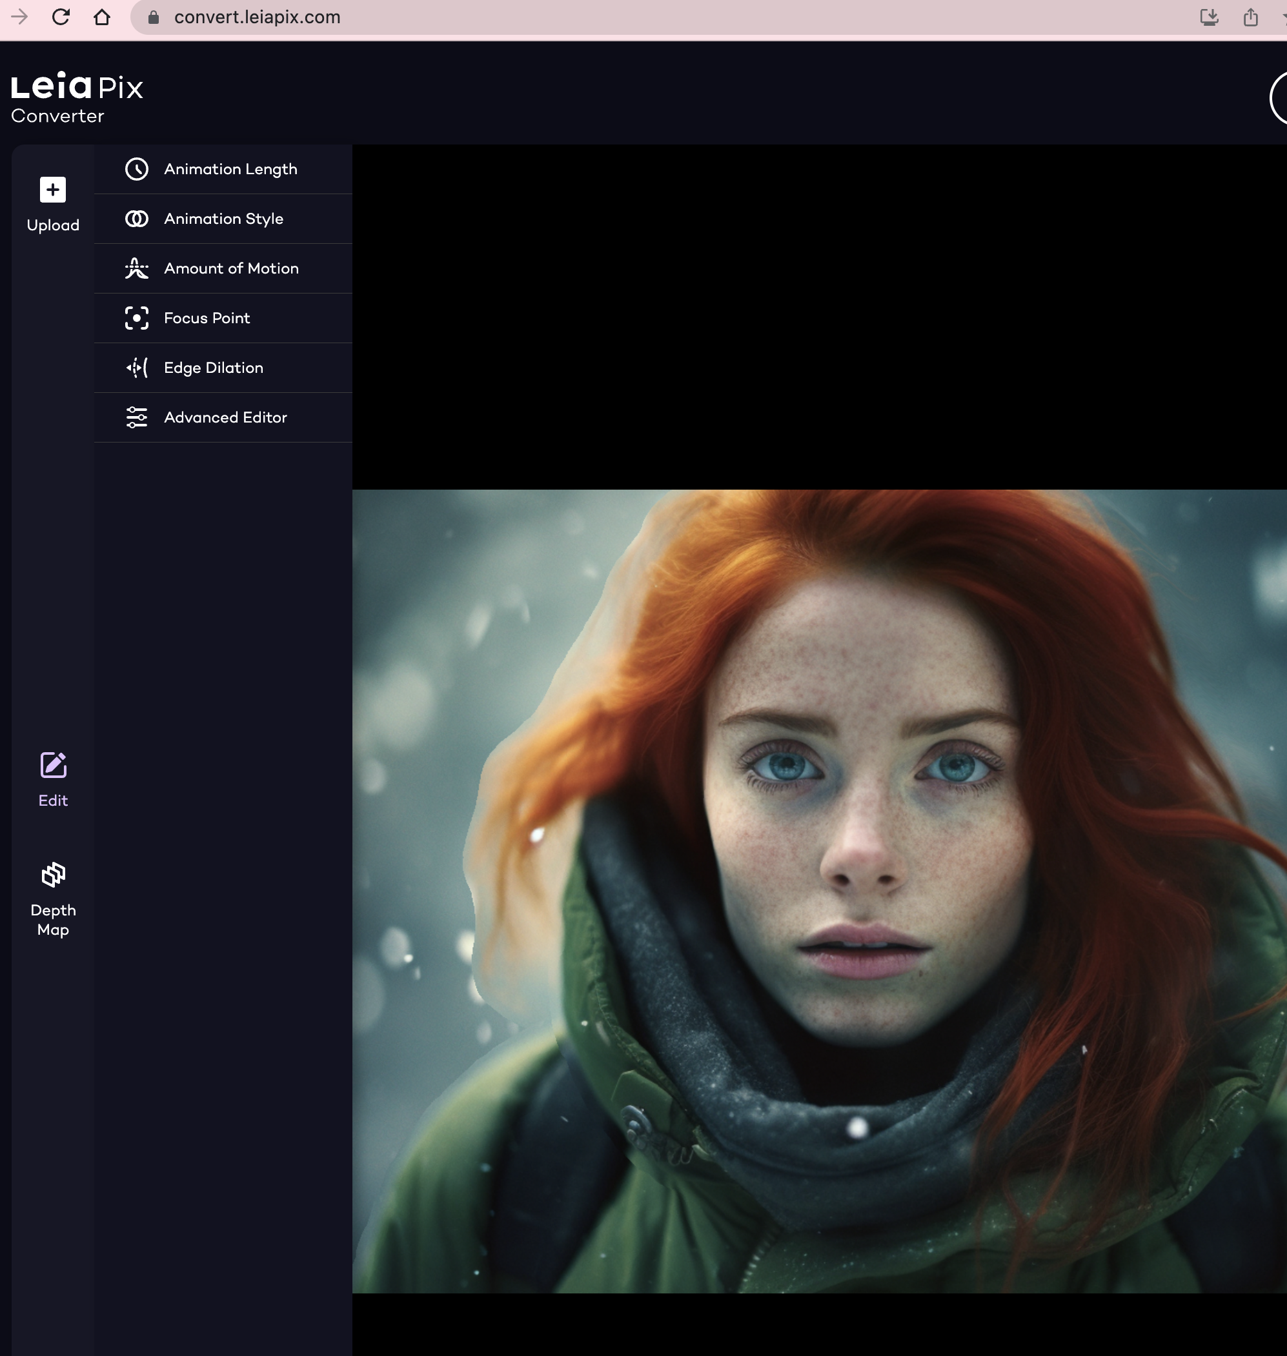Click the Upload plus icon
Viewport: 1287px width, 1356px height.
pos(53,190)
